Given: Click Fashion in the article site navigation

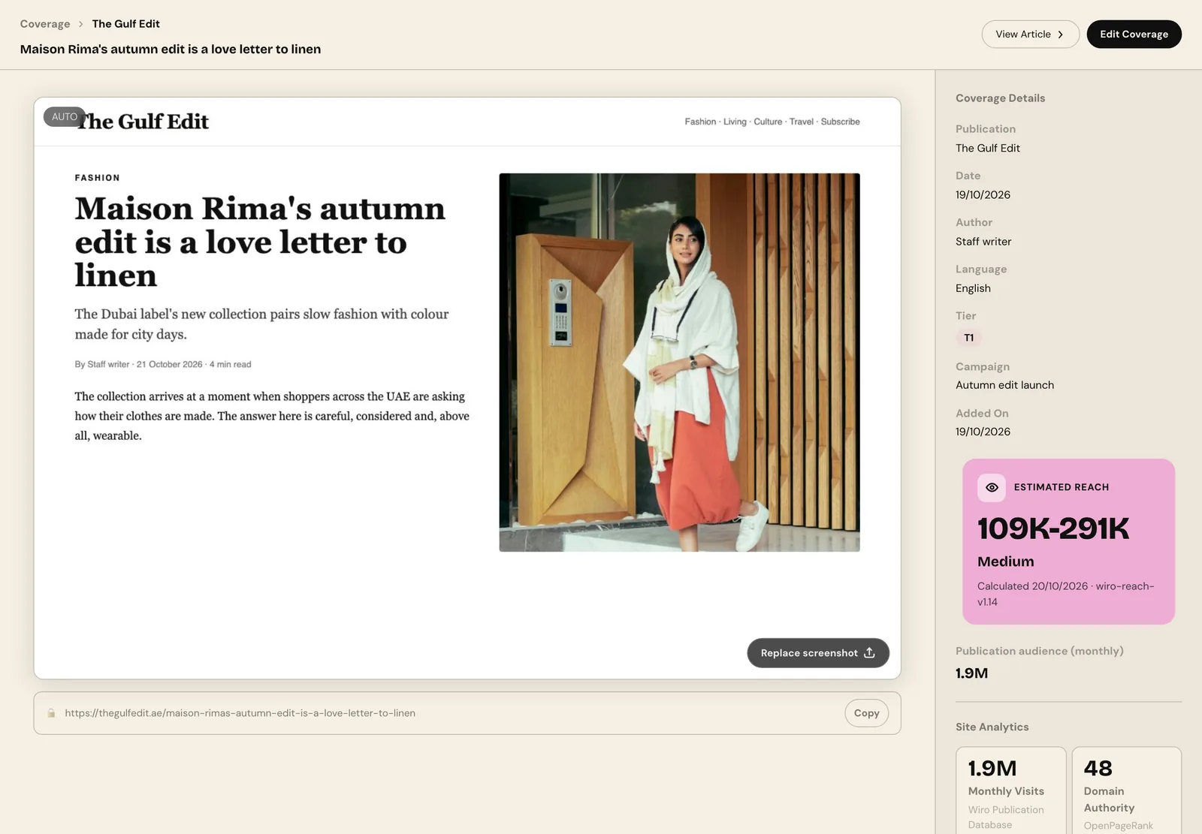Looking at the screenshot, I should 700,122.
